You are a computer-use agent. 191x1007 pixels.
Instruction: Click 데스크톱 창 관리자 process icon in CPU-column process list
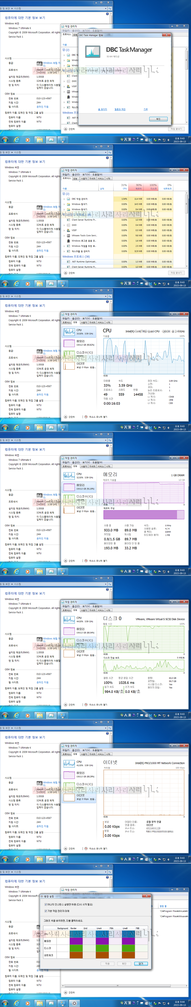point(68,251)
